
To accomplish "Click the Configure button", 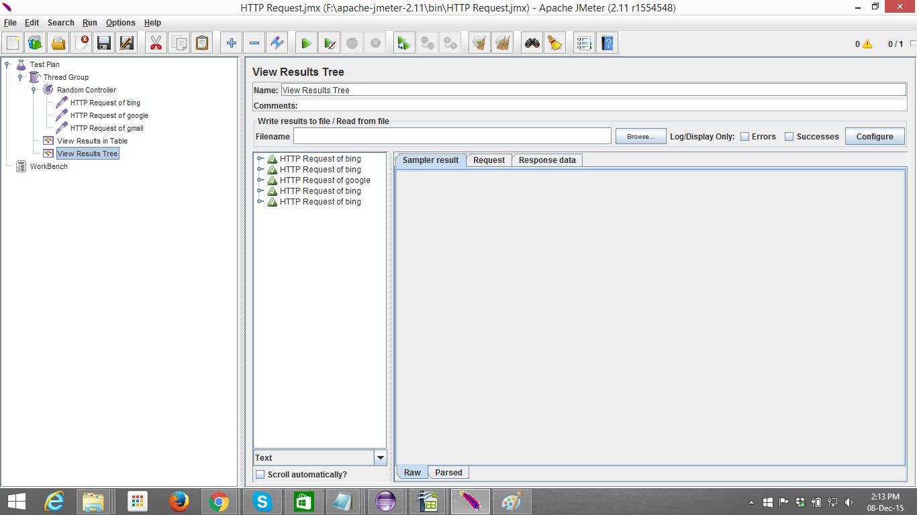I will click(x=875, y=136).
